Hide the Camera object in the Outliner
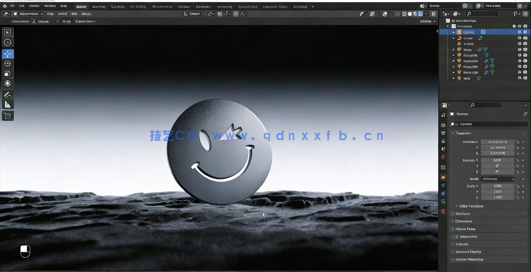 [519, 32]
